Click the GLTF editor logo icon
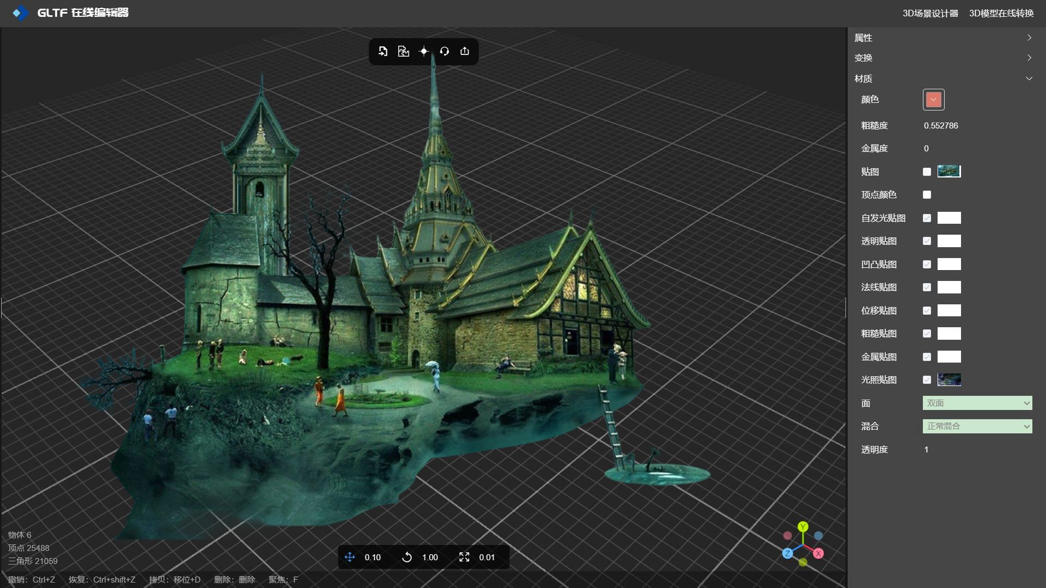The height and width of the screenshot is (588, 1046). point(20,13)
